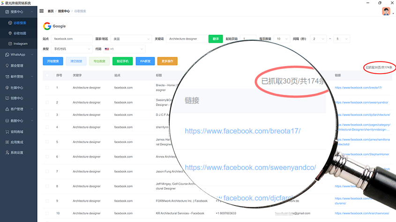Click the 客户管理 sidebar icon
396x222 pixels.
(7, 109)
